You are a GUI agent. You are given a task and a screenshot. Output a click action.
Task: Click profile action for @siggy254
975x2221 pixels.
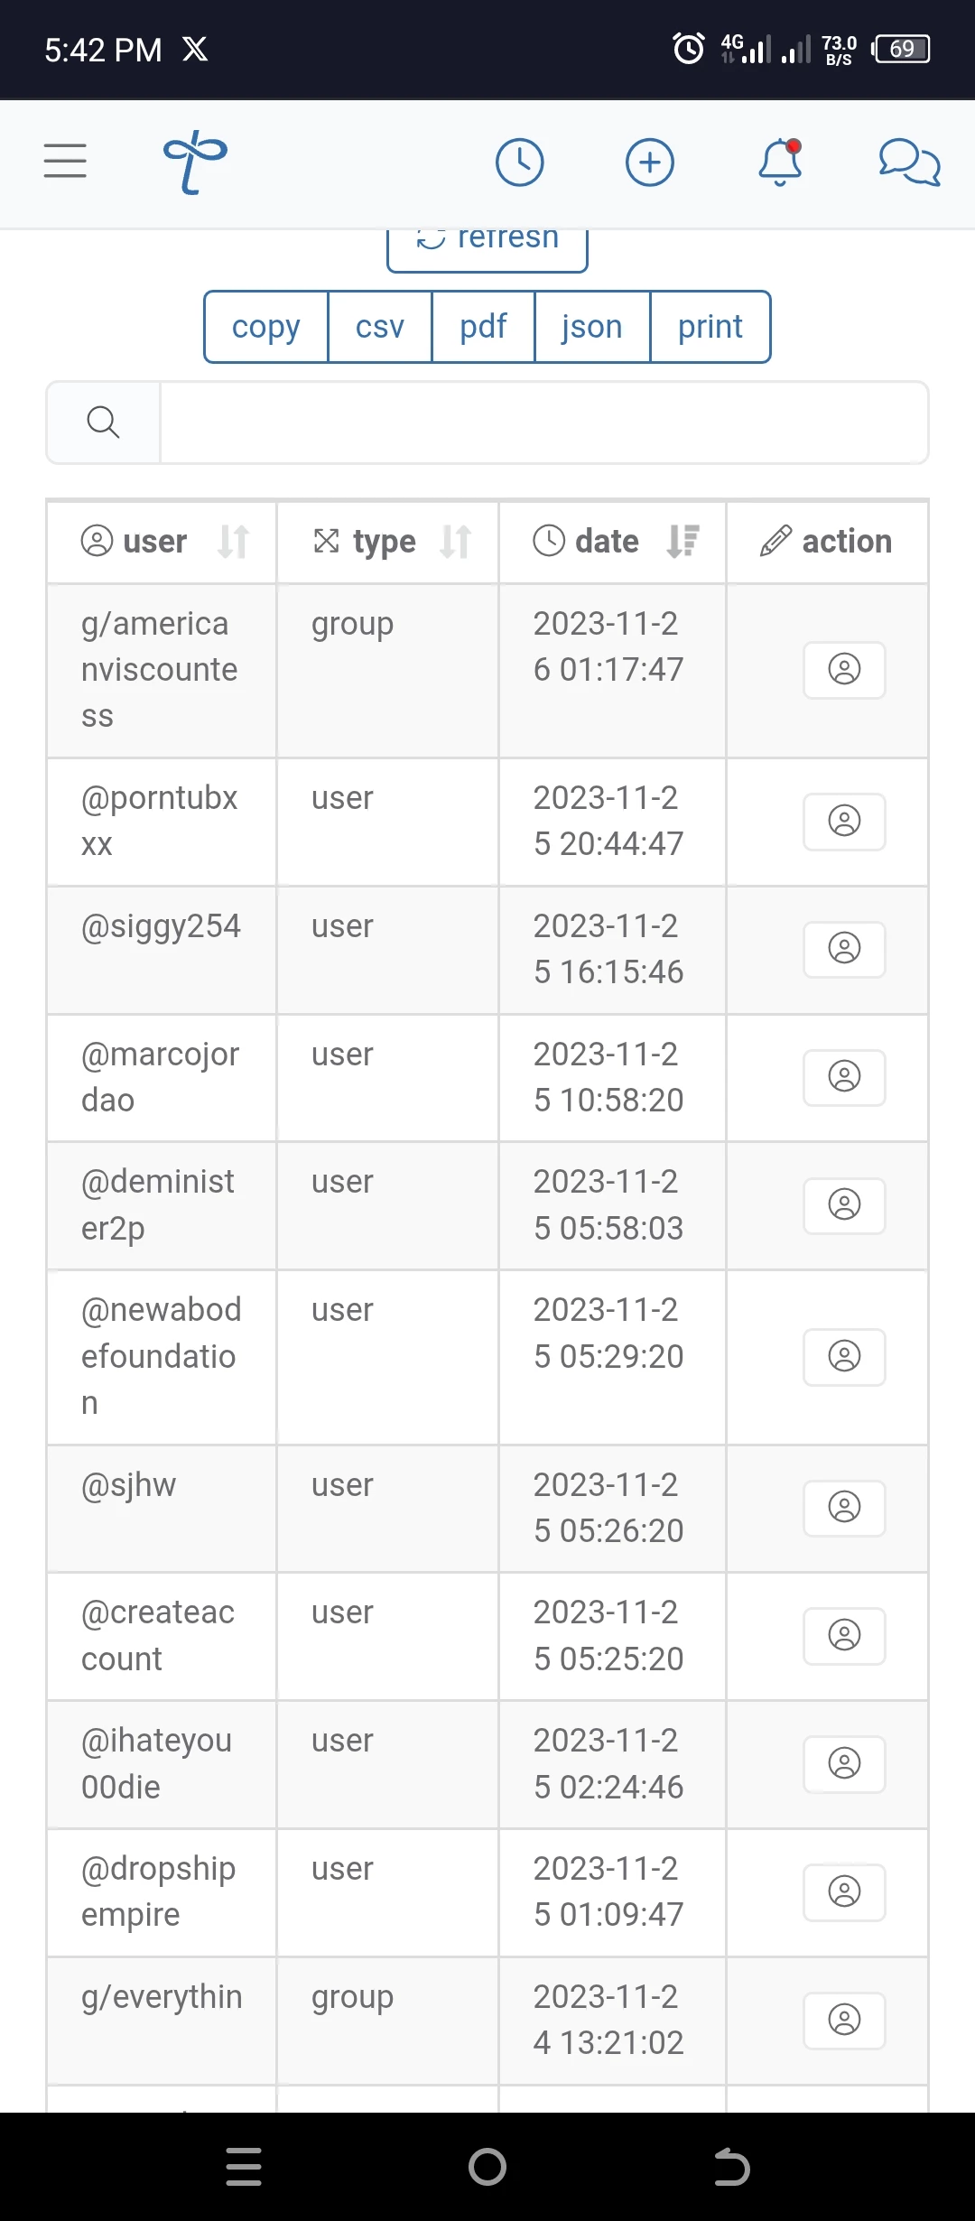tap(844, 949)
